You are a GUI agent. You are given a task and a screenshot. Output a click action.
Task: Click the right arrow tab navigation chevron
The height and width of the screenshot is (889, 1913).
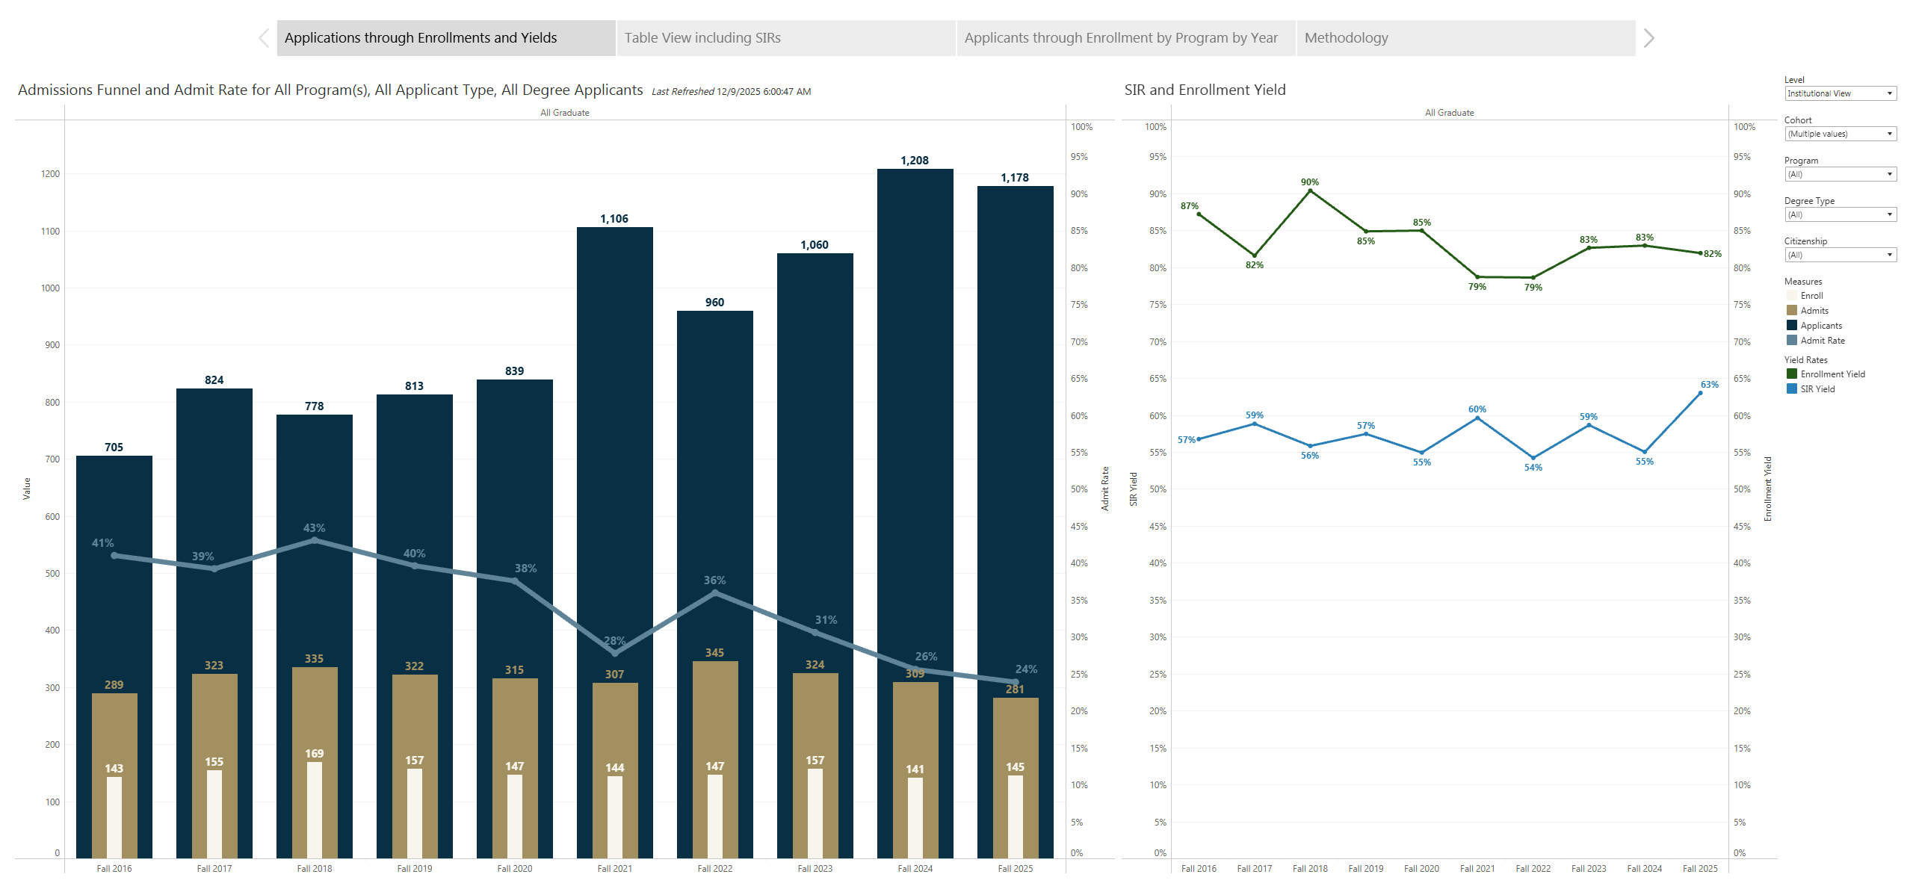pos(1648,38)
